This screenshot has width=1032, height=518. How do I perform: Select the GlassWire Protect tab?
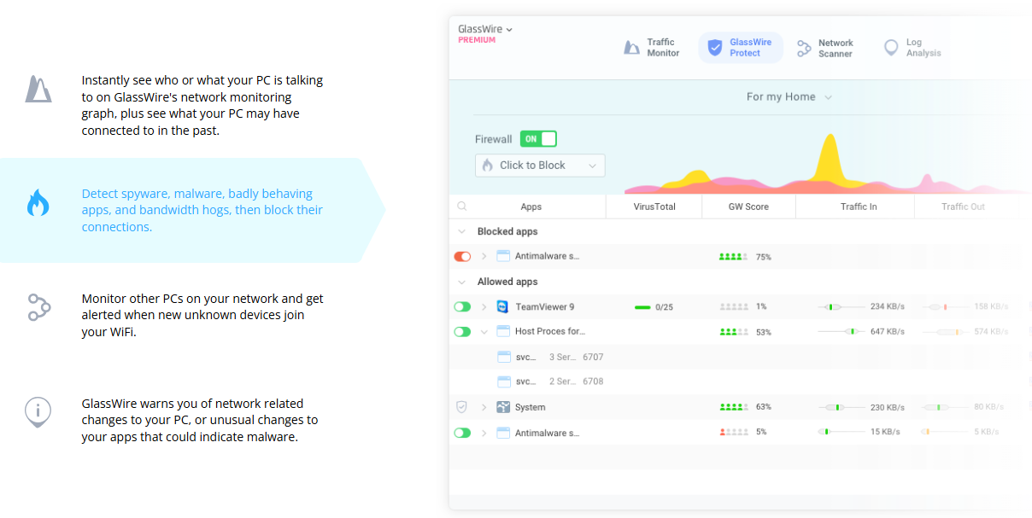741,48
